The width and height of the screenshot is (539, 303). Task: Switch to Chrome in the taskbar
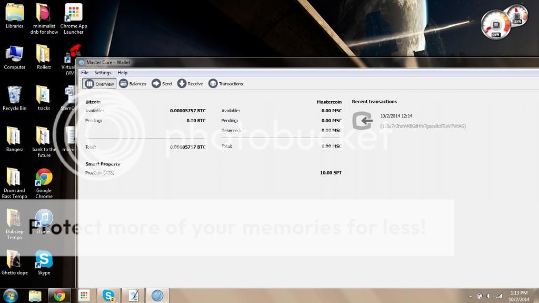(59, 296)
